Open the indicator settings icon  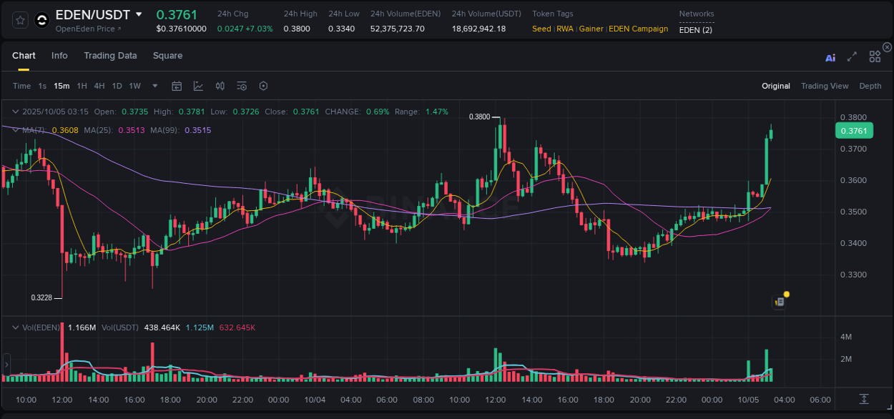pos(241,85)
